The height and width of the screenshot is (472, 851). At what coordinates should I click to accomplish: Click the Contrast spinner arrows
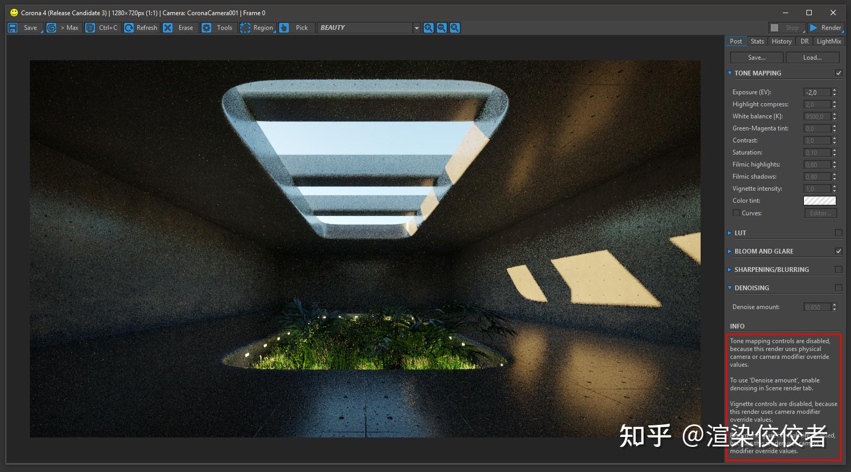(834, 140)
